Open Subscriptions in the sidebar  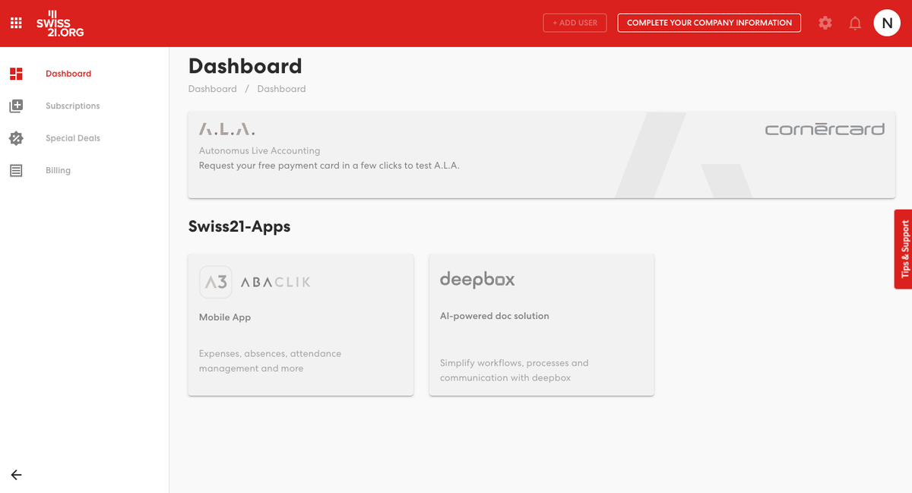pyautogui.click(x=73, y=106)
